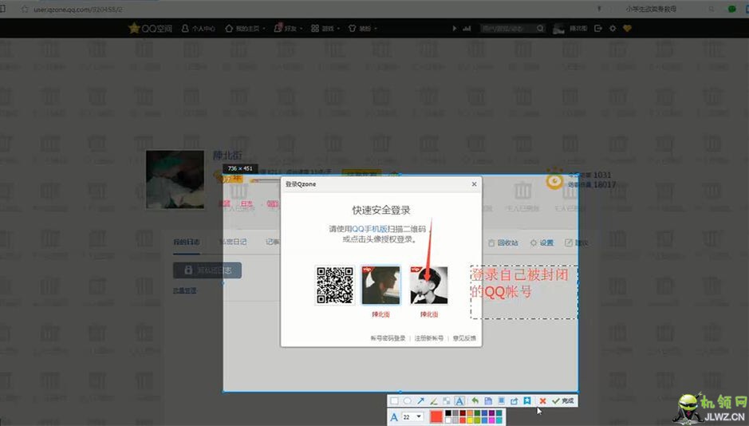The image size is (749, 426).
Task: Click the QQ手机版 link
Action: pos(370,229)
